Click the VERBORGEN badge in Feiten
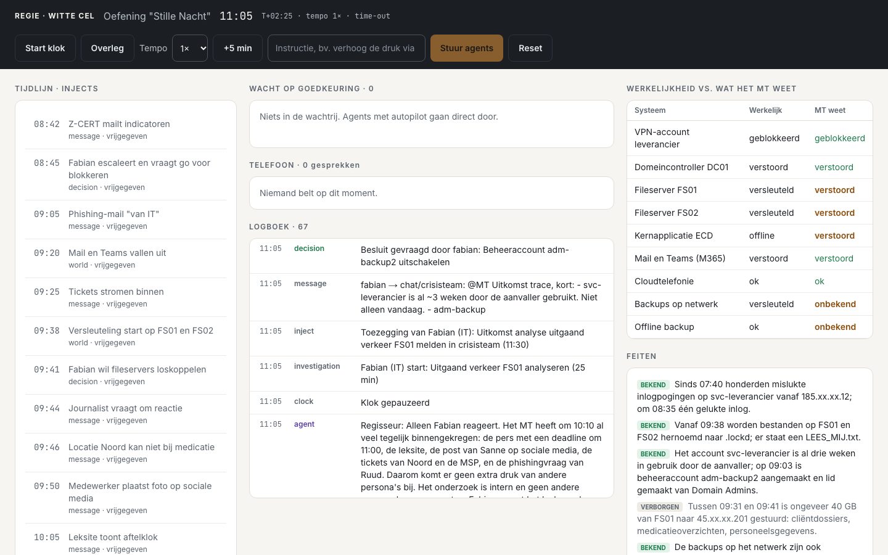The height and width of the screenshot is (555, 888). [x=660, y=507]
